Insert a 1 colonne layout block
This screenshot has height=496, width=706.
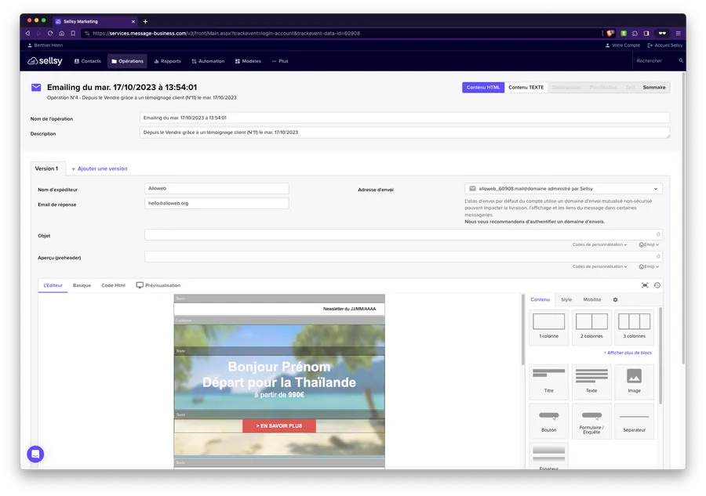(x=548, y=327)
